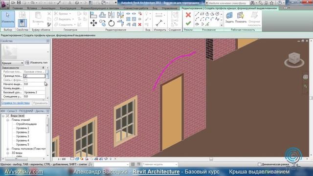Open the type selector dropdown arrow
Screen dimensions: 313x176
click(48, 52)
